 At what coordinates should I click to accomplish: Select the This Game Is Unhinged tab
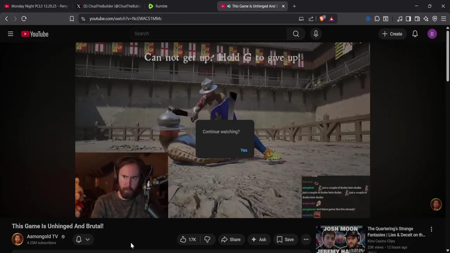251,6
